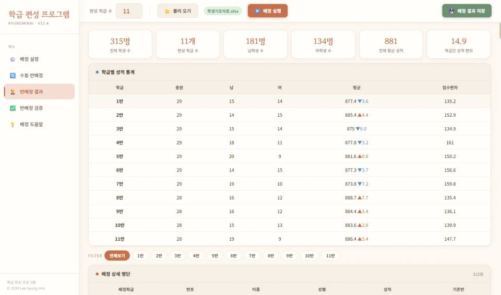Viewport: 501px width, 295px height.
Task: Click the 학급 편성 프로그램 title
Action: point(39,15)
